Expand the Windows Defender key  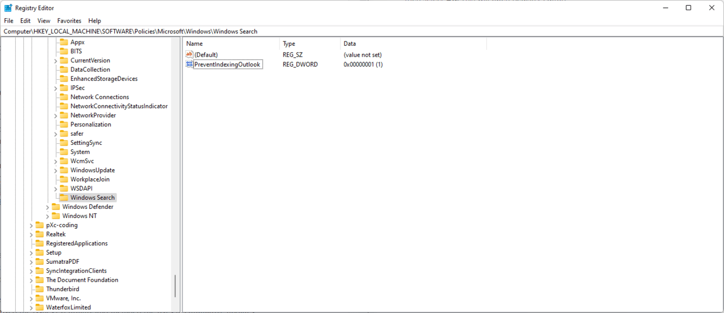[48, 207]
